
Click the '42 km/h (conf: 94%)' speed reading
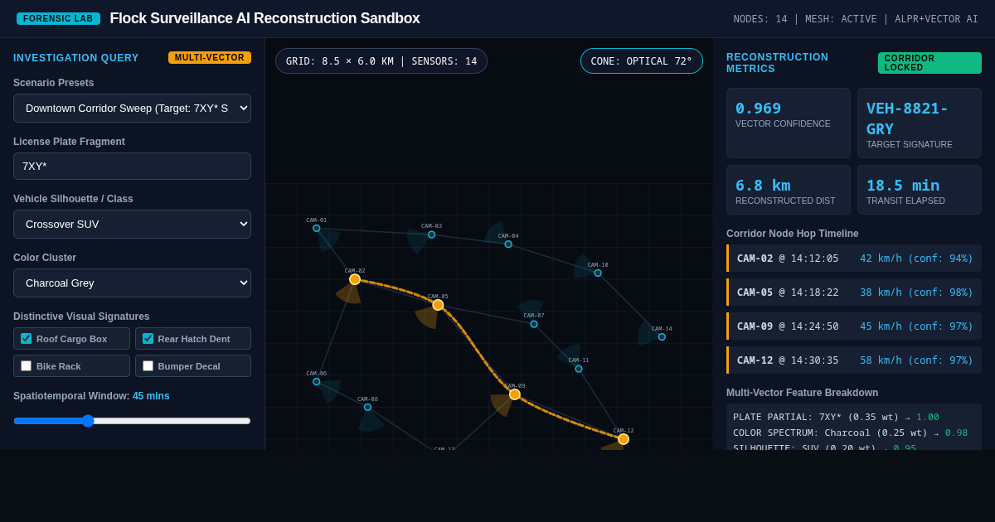(x=916, y=259)
